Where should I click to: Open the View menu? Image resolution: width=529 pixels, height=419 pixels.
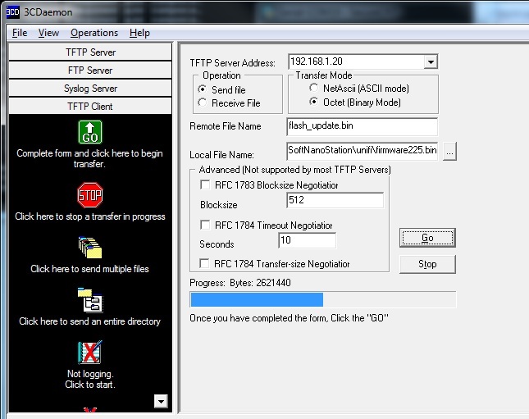pyautogui.click(x=48, y=33)
